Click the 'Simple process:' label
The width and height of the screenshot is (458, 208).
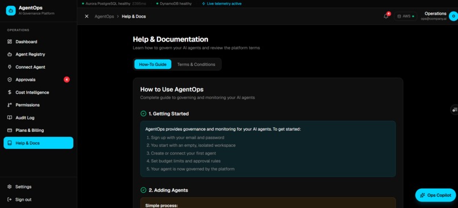[161, 206]
